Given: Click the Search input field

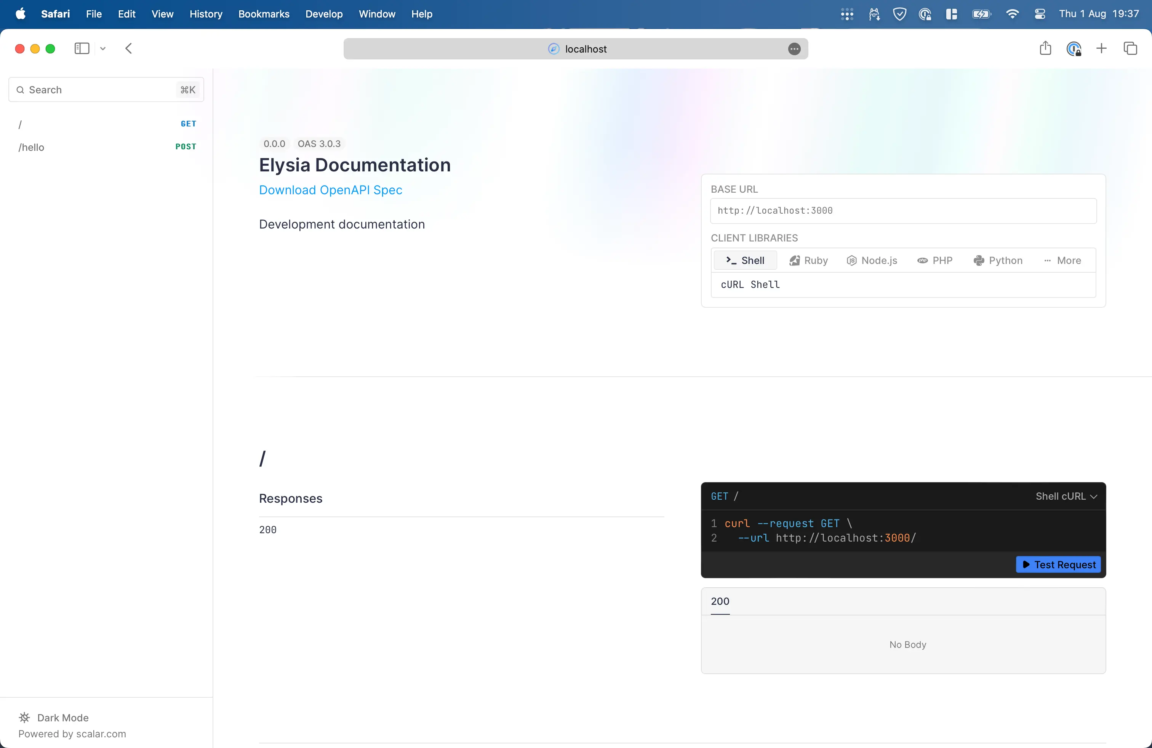Looking at the screenshot, I should pyautogui.click(x=102, y=90).
